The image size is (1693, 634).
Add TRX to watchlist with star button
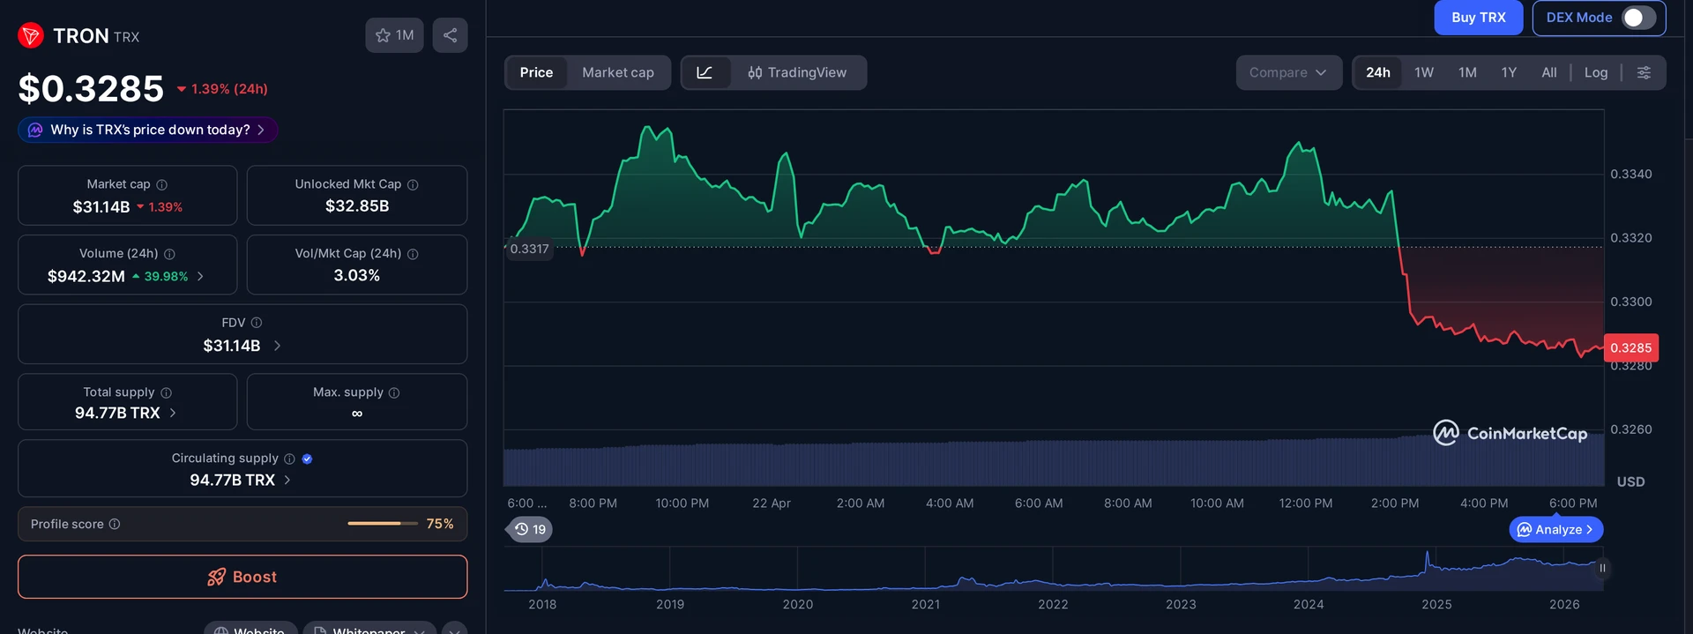point(394,35)
